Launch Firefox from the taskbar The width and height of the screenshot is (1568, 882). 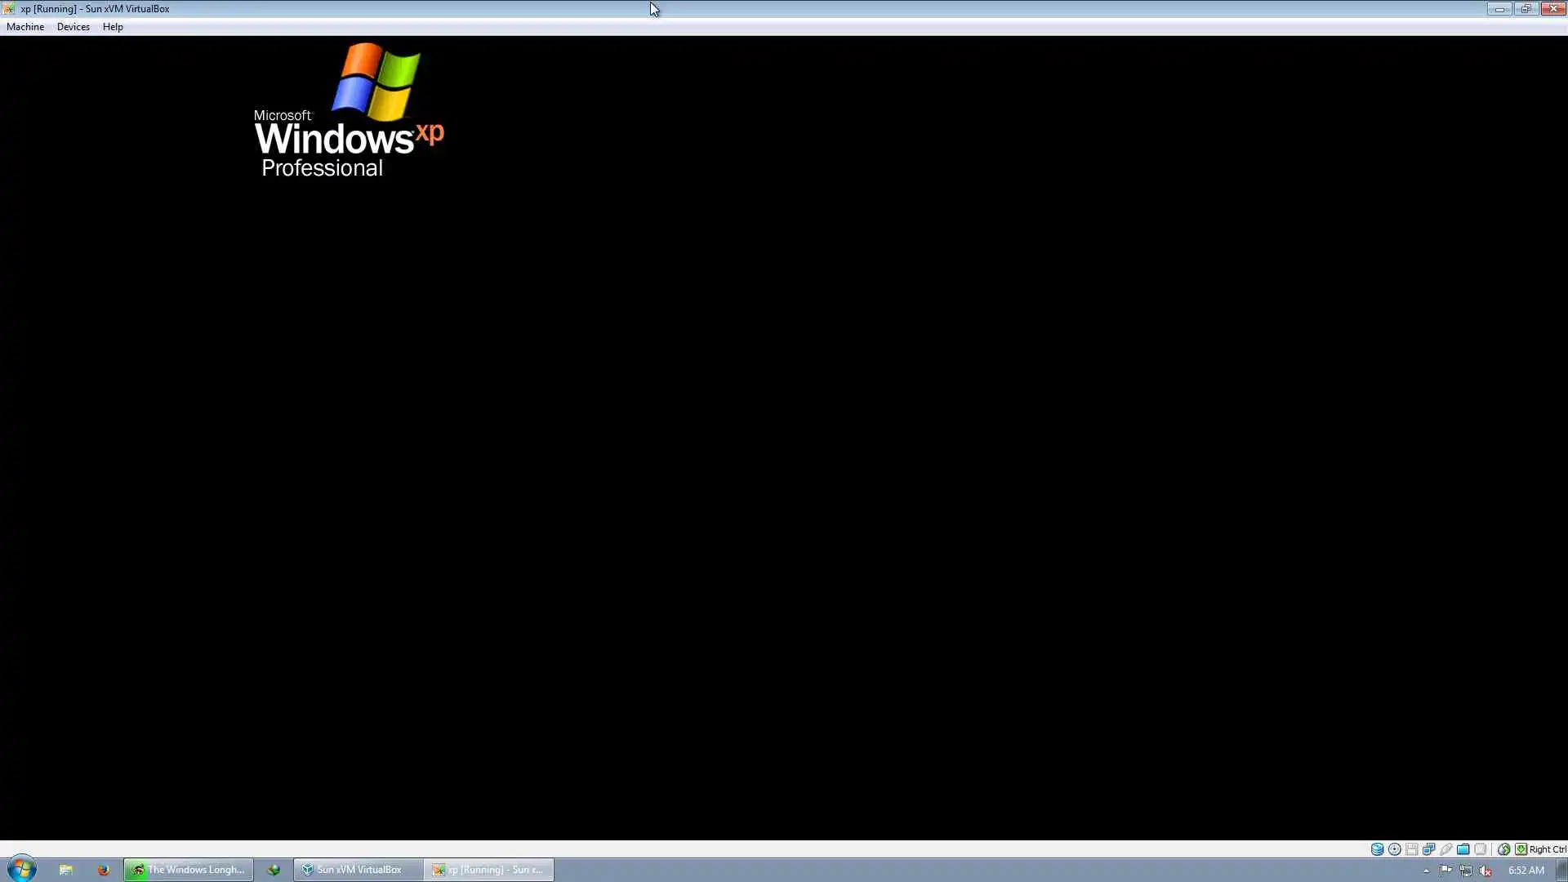tap(104, 870)
